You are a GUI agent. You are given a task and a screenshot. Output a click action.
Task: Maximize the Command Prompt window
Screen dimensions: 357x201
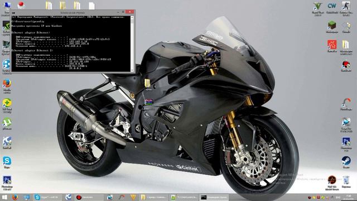pos(123,12)
